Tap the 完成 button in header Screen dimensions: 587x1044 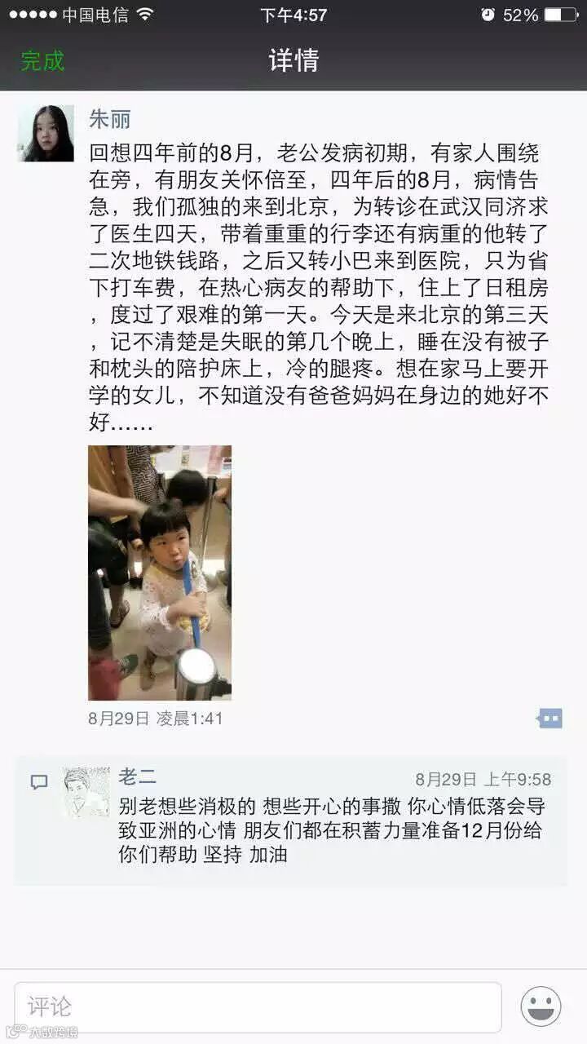point(42,61)
